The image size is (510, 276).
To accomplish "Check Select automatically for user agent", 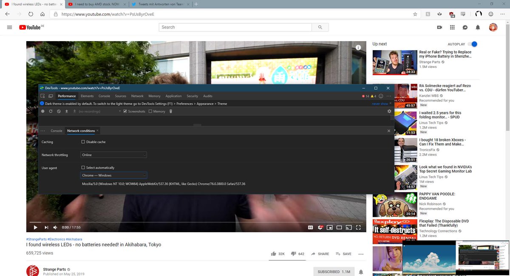I will (83, 168).
